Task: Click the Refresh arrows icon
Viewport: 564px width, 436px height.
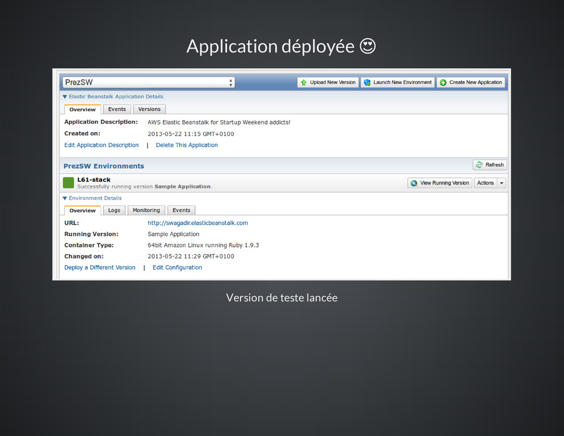Action: (479, 165)
